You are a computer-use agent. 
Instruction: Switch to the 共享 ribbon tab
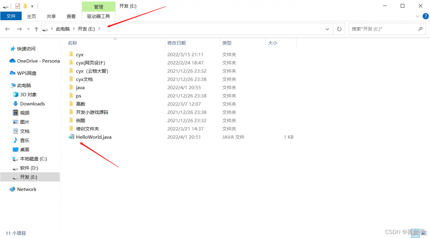click(x=51, y=16)
